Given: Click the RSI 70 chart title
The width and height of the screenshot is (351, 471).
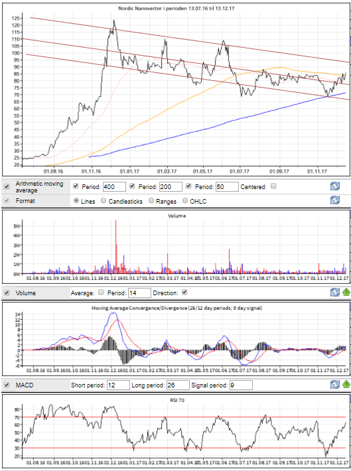Looking at the screenshot, I should (x=176, y=400).
